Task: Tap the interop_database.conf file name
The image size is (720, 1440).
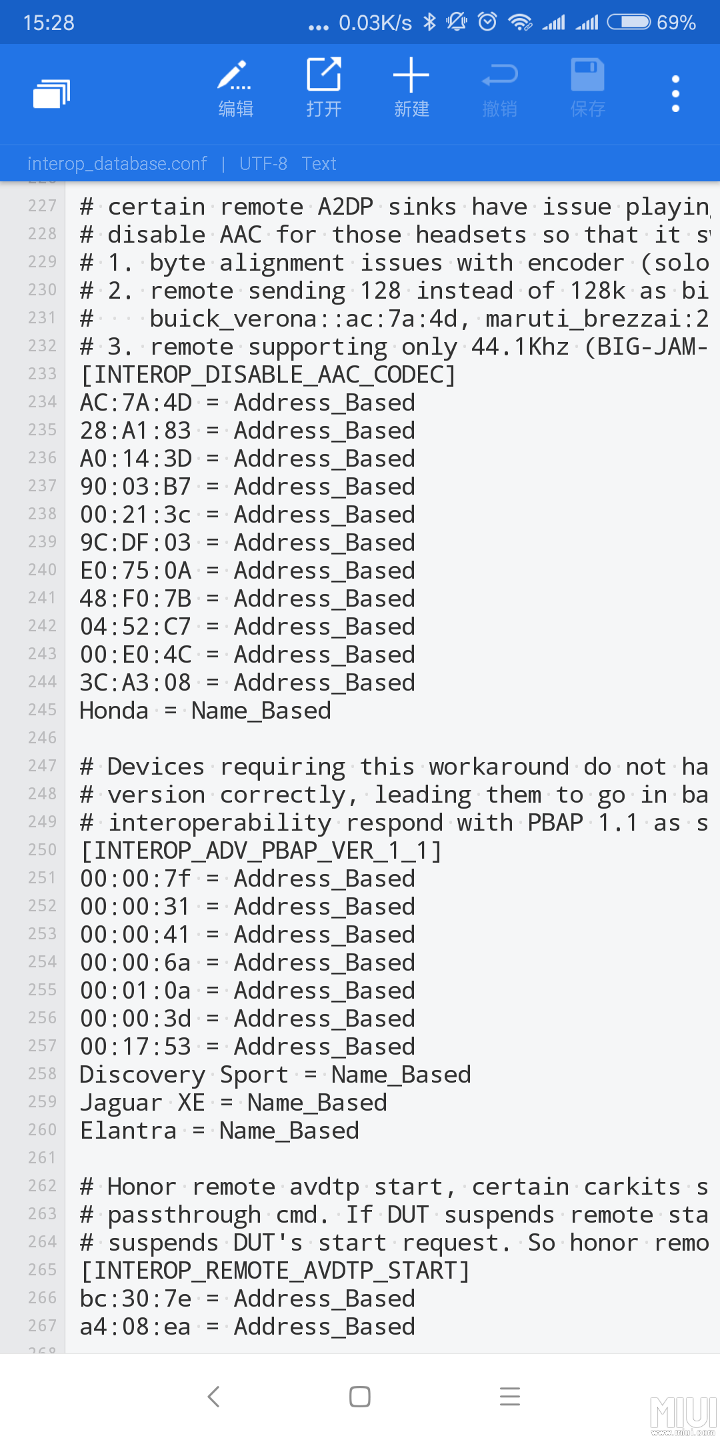Action: pyautogui.click(x=117, y=164)
